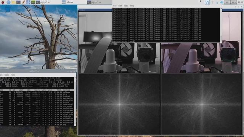Open Tabs menu in lower-left terminal

click(x=6, y=75)
